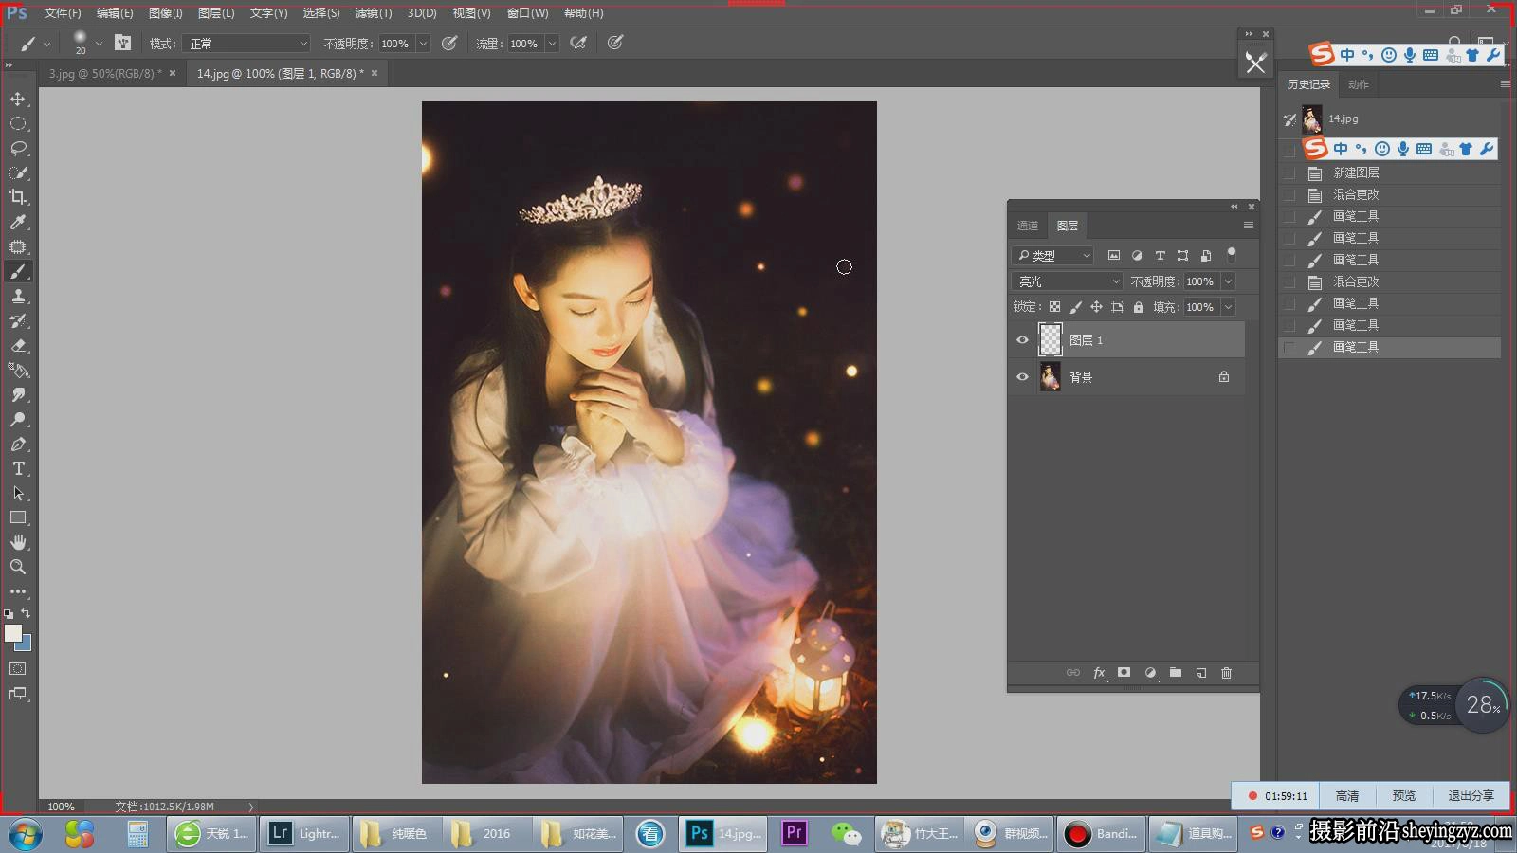1517x853 pixels.
Task: Click the foreground color swatch
Action: click(13, 633)
